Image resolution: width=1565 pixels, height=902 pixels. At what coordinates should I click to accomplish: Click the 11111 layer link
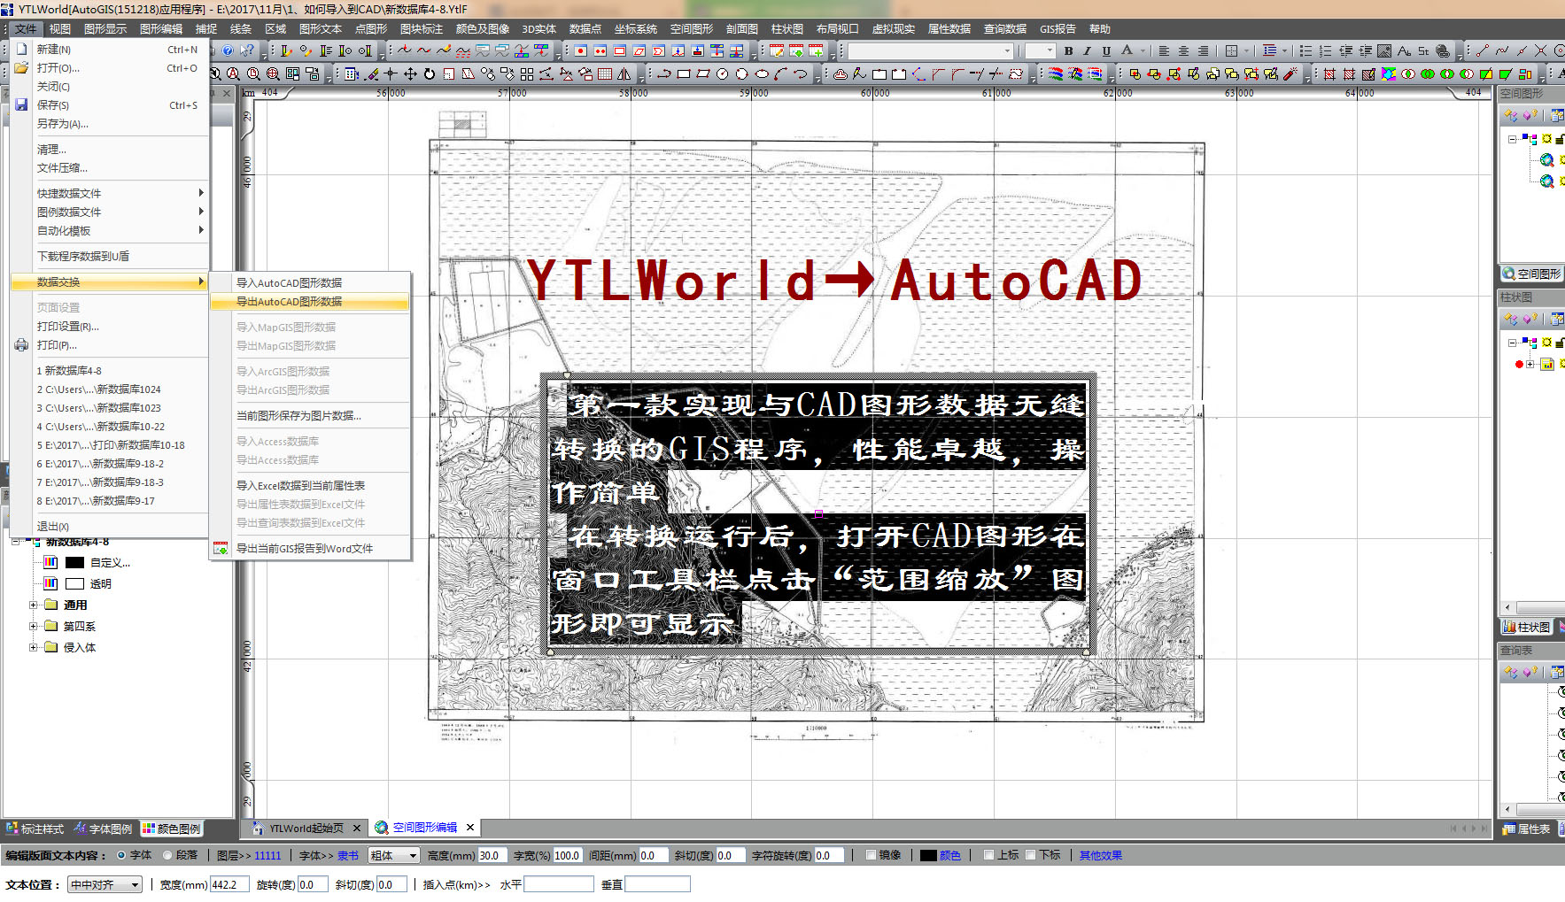267,855
